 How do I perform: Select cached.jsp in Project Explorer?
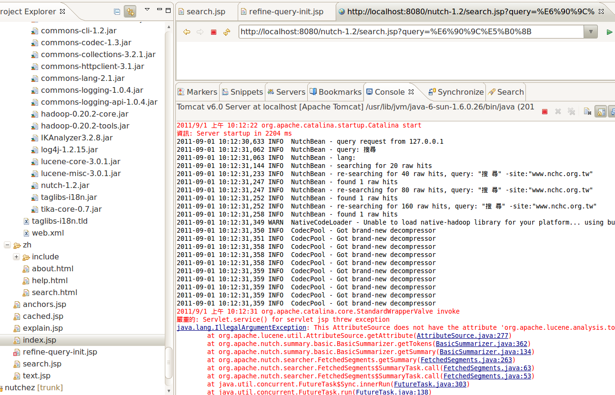coord(43,316)
